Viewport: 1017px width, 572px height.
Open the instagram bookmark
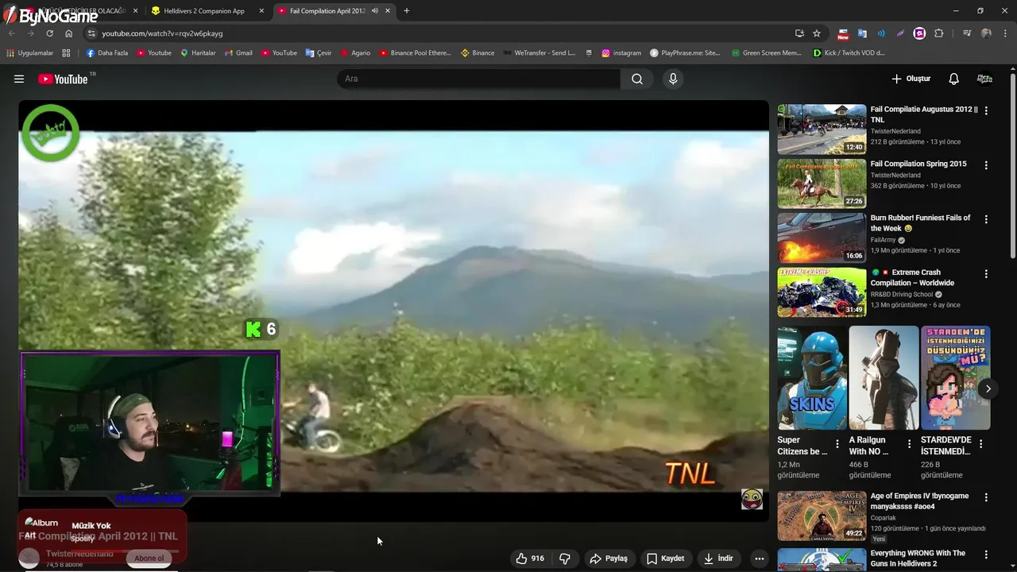click(x=621, y=53)
